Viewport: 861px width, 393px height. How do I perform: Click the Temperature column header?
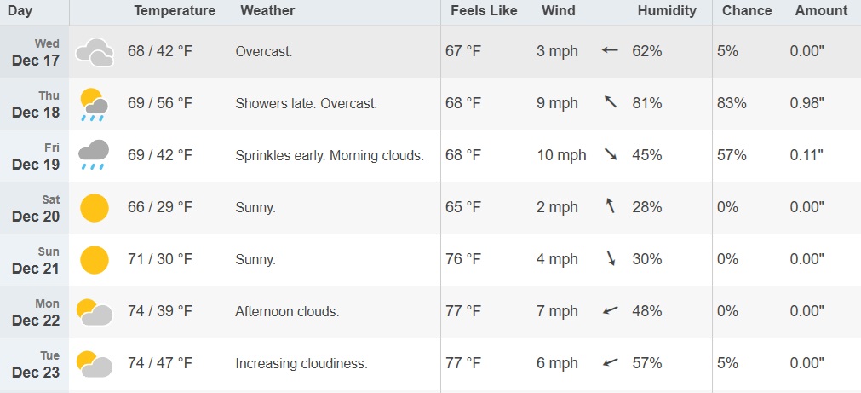point(175,11)
